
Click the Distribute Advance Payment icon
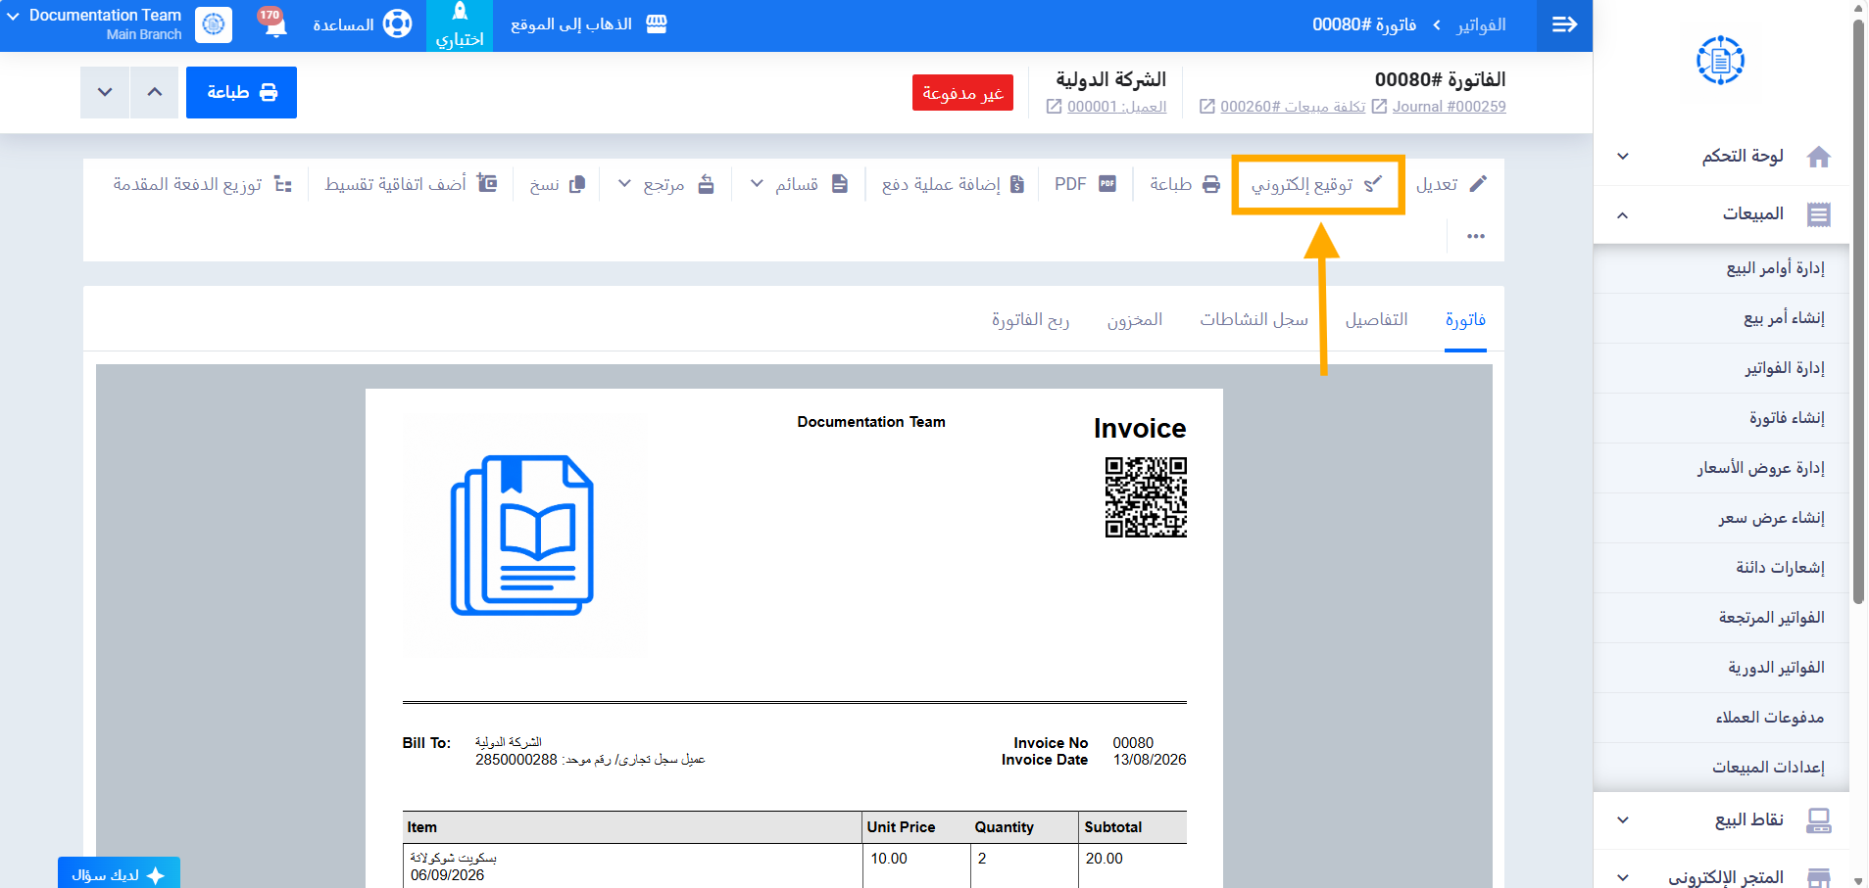tap(283, 184)
